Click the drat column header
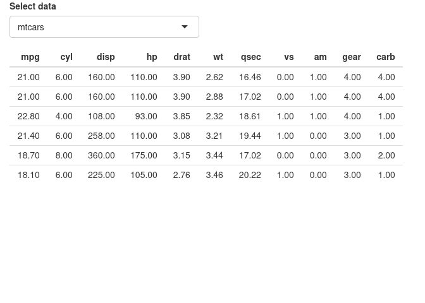425x303 pixels. point(182,57)
